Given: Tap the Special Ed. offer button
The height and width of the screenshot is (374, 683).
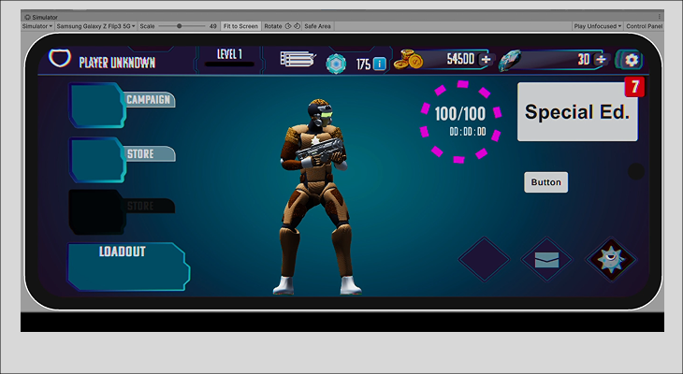Looking at the screenshot, I should coord(577,112).
